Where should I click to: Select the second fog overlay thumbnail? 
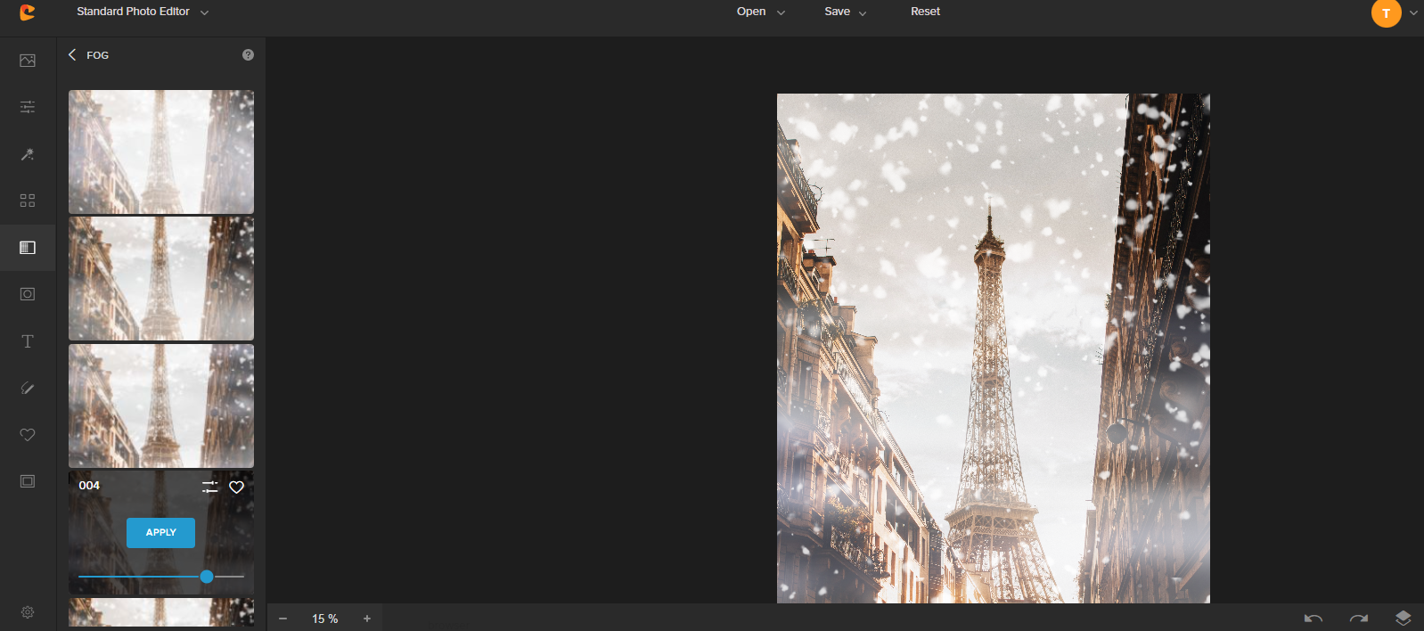(161, 278)
